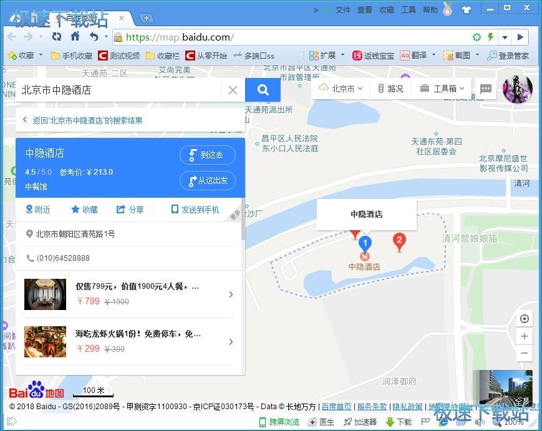Click the browser back arrow
Image resolution: width=542 pixels, height=431 pixels.
pyautogui.click(x=11, y=37)
